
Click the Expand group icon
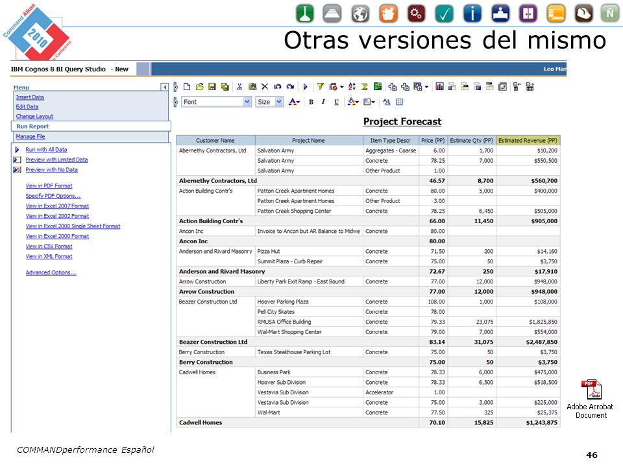pos(530,86)
